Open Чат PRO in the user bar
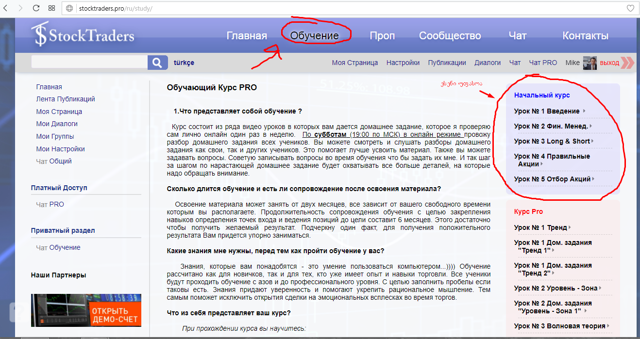Screen dimensions: 640x339 (543, 63)
